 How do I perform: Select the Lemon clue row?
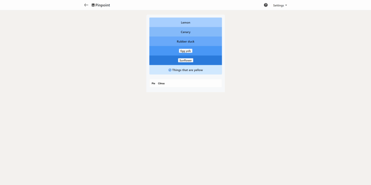[x=185, y=22]
